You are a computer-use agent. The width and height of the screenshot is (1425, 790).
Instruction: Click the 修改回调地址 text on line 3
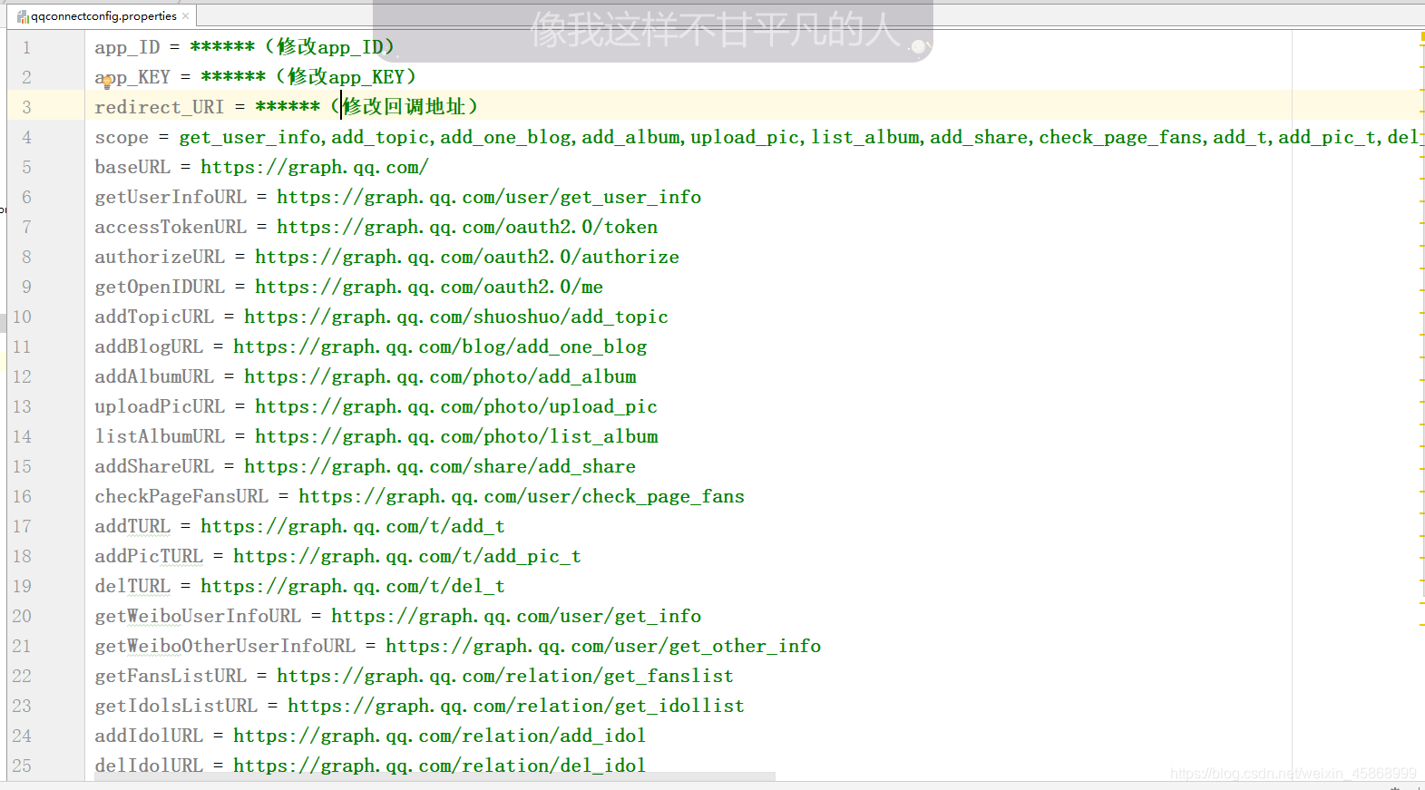pos(404,107)
